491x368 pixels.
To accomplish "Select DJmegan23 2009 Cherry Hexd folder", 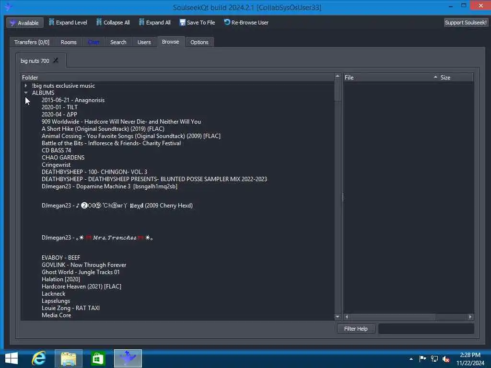I will 117,205.
